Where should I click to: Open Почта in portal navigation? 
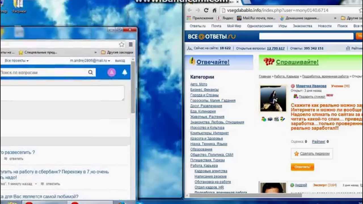click(x=216, y=26)
